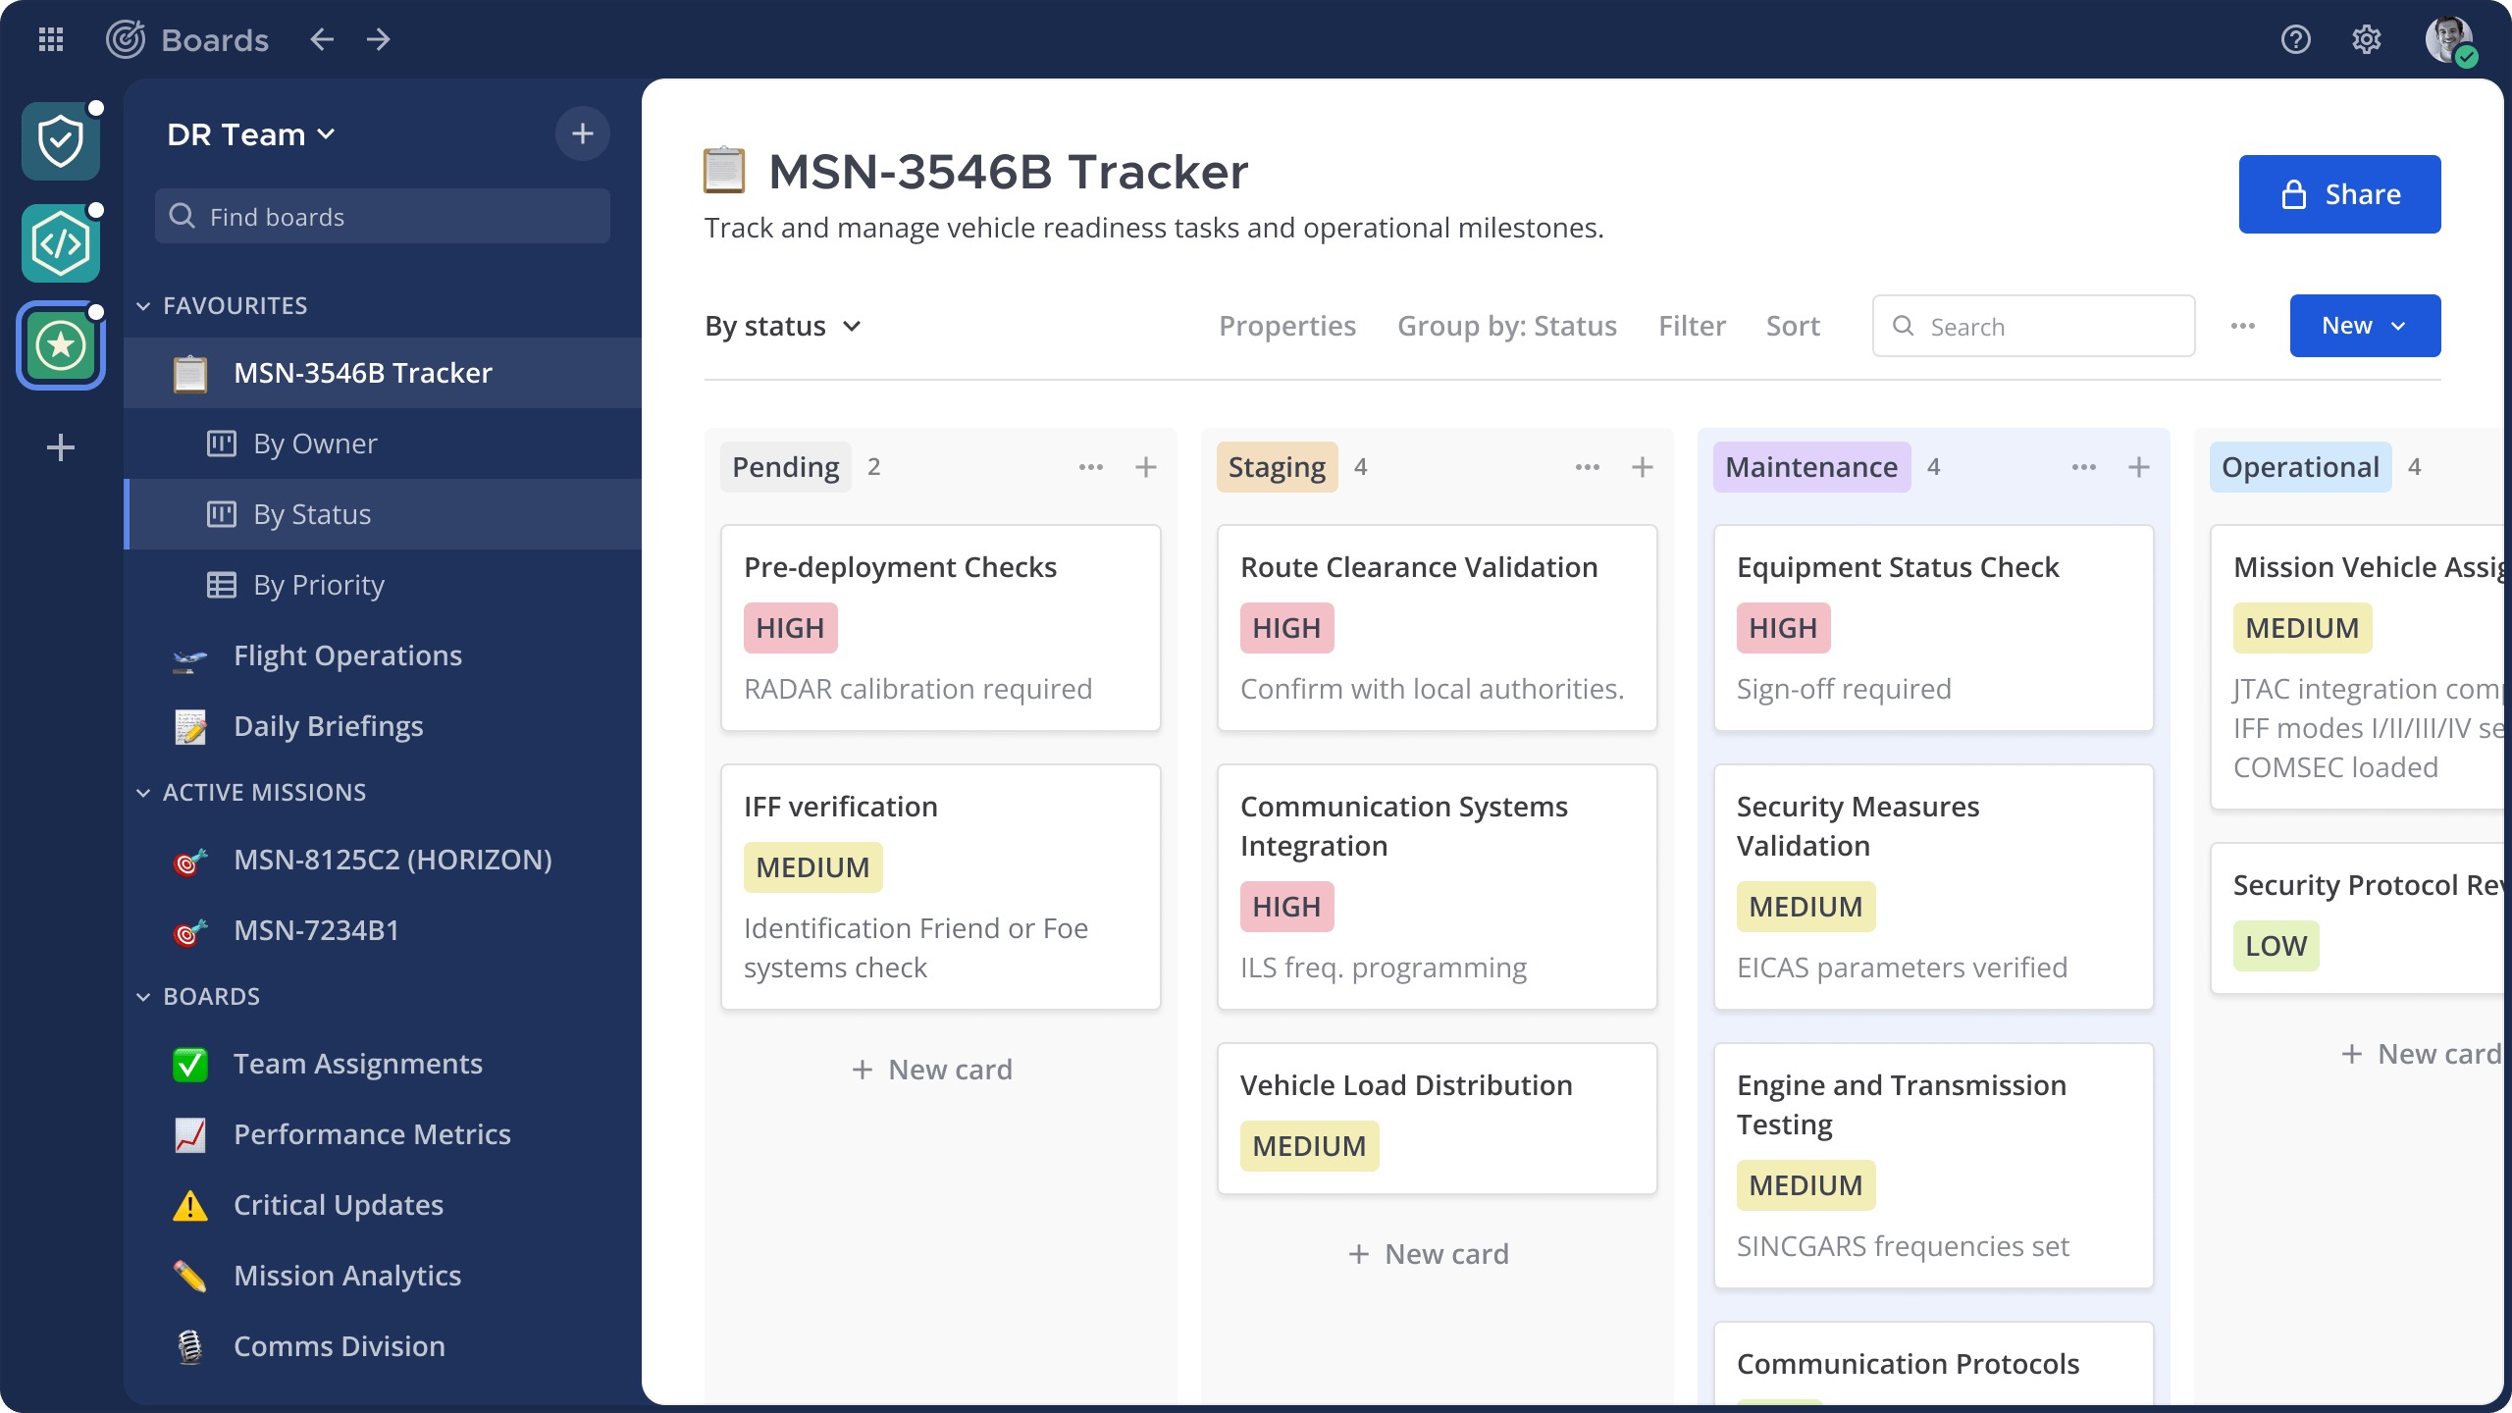Click the Boards target logo icon
Image resolution: width=2512 pixels, height=1413 pixels.
[x=126, y=39]
